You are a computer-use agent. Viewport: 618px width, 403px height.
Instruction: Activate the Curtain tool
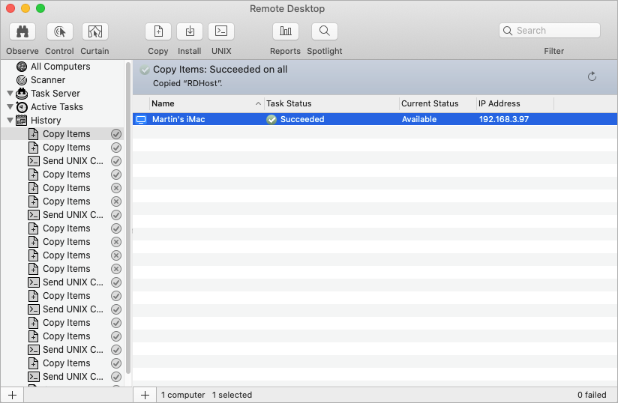tap(94, 31)
